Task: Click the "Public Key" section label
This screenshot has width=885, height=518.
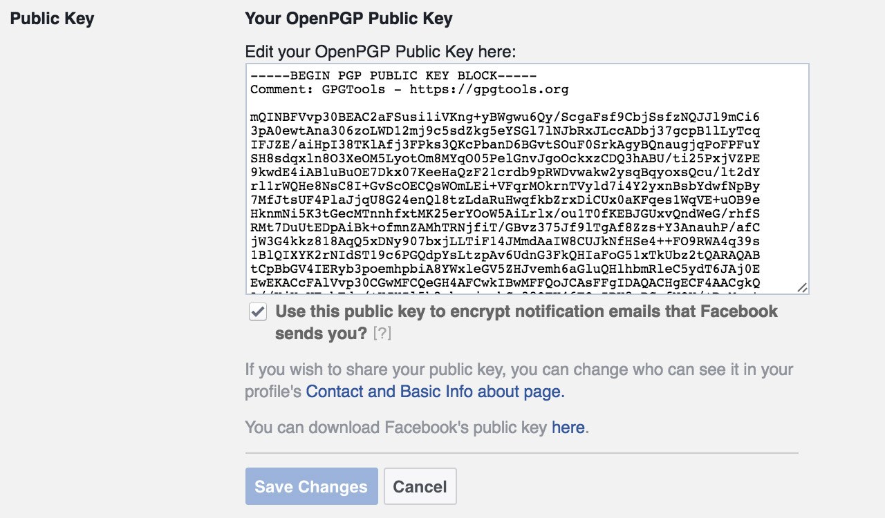Action: coord(53,19)
